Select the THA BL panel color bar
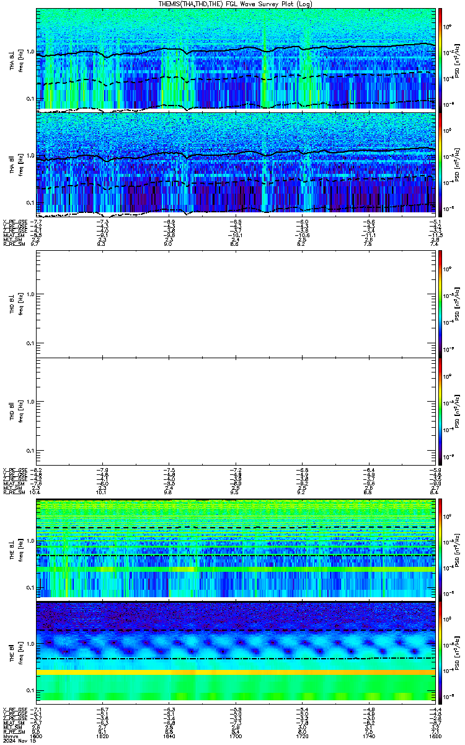Image resolution: width=465 pixels, height=745 pixels. click(x=440, y=59)
